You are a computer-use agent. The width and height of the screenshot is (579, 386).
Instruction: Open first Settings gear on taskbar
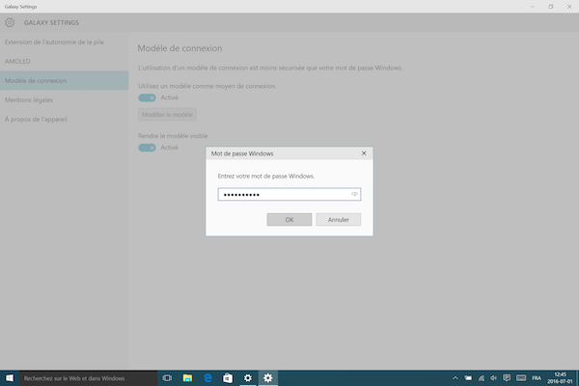pyautogui.click(x=248, y=378)
